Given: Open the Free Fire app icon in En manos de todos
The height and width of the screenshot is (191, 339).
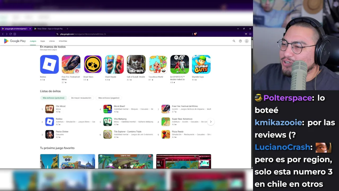Looking at the screenshot, I should coord(71,64).
